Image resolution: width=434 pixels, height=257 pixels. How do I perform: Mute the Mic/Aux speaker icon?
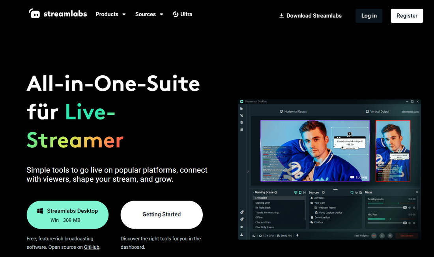[410, 223]
